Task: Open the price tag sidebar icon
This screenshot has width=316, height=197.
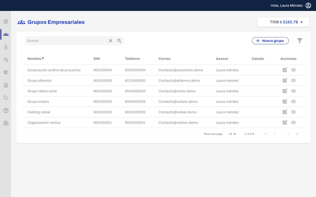Action: click(x=6, y=98)
